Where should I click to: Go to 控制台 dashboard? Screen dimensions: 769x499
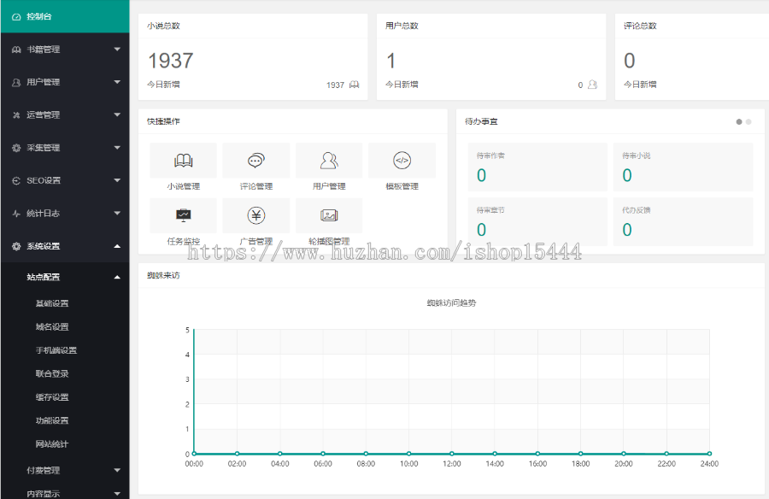click(x=65, y=17)
